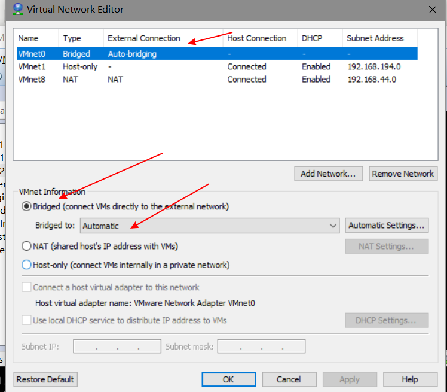Select the Bridged radio button
This screenshot has width=447, height=392.
tap(26, 206)
